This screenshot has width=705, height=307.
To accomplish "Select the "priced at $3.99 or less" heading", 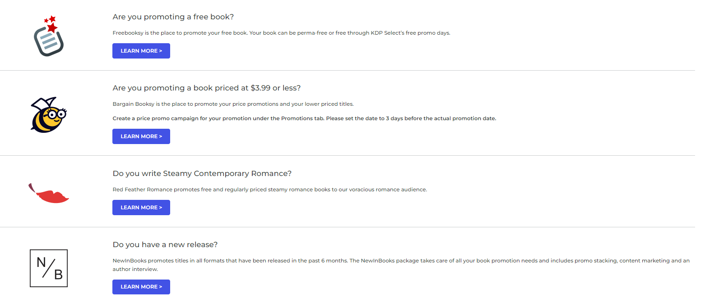I will [207, 88].
